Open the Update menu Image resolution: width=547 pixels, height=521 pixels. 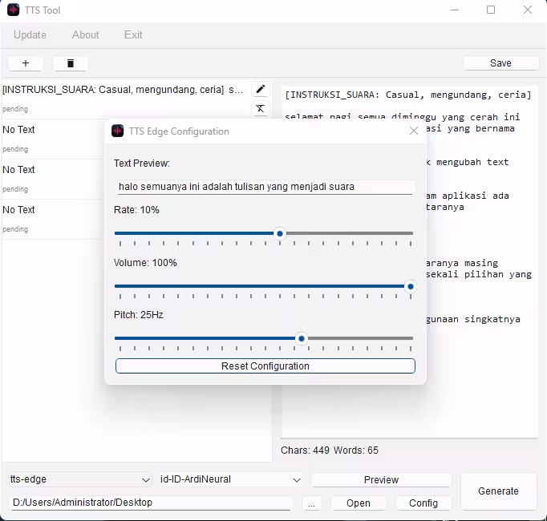[30, 34]
